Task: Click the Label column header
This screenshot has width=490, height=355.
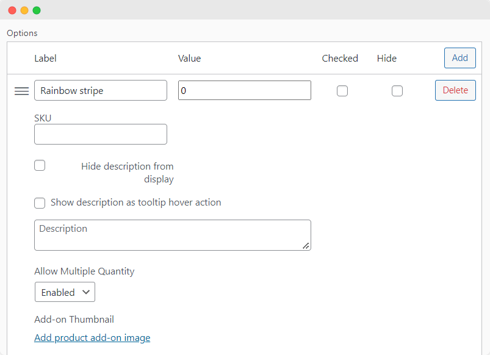Action: 45,59
